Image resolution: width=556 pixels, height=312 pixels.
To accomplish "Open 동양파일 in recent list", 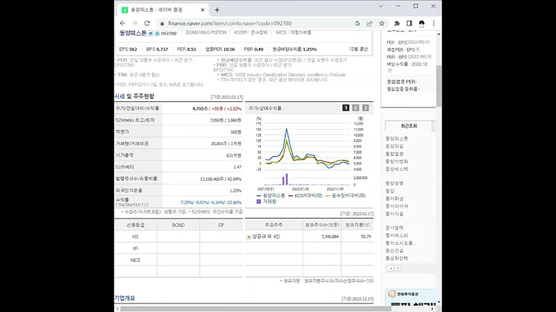I will (395, 146).
